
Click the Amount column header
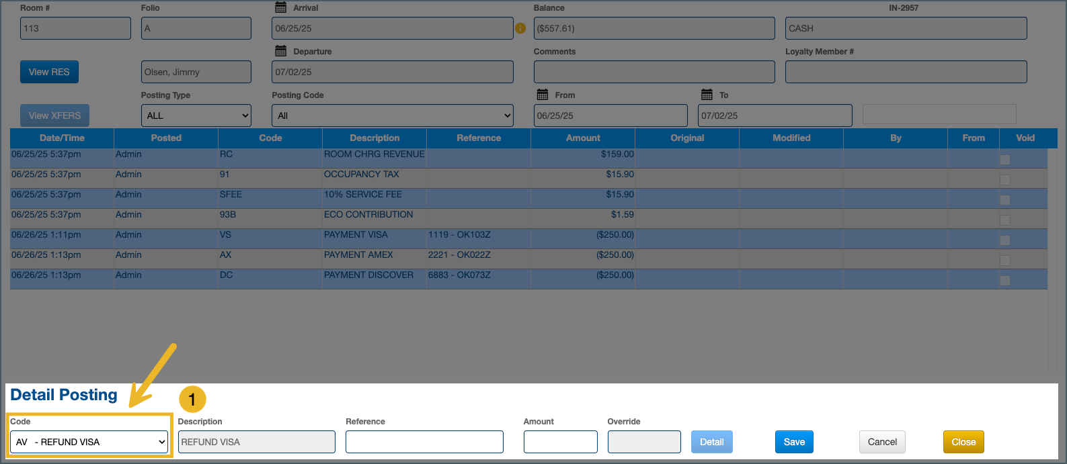click(583, 138)
